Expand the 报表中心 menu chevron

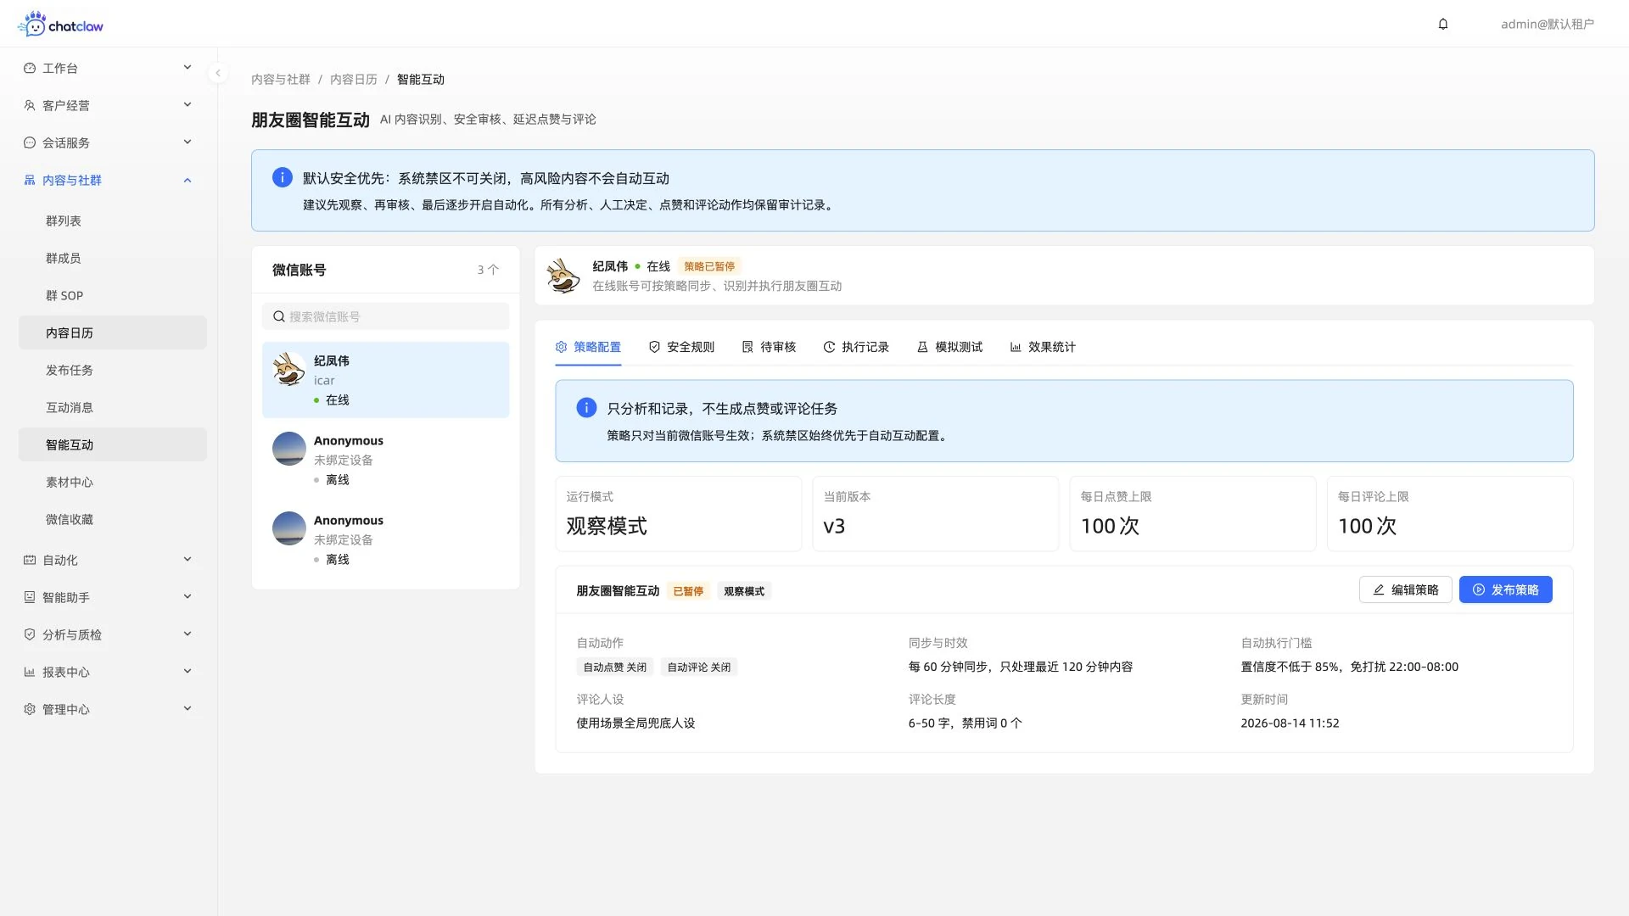pyautogui.click(x=188, y=672)
